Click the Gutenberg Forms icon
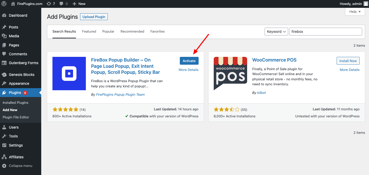Image resolution: width=369 pixels, height=175 pixels. 4,63
